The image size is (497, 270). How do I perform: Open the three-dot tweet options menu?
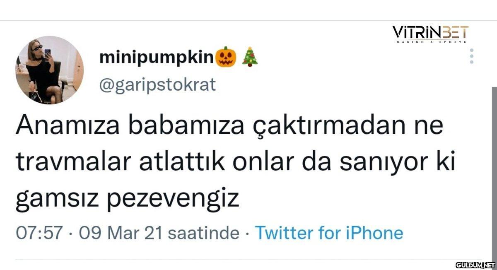tap(471, 56)
